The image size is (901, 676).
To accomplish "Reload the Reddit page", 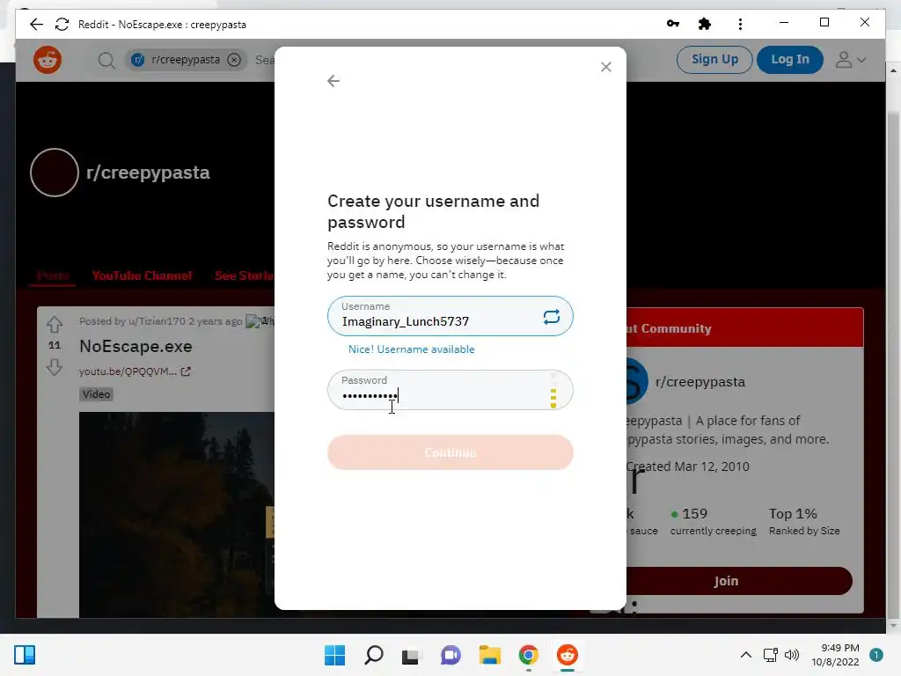I will tap(62, 24).
